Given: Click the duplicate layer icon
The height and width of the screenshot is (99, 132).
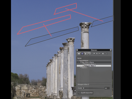Looking at the screenshot, I should [103, 54].
